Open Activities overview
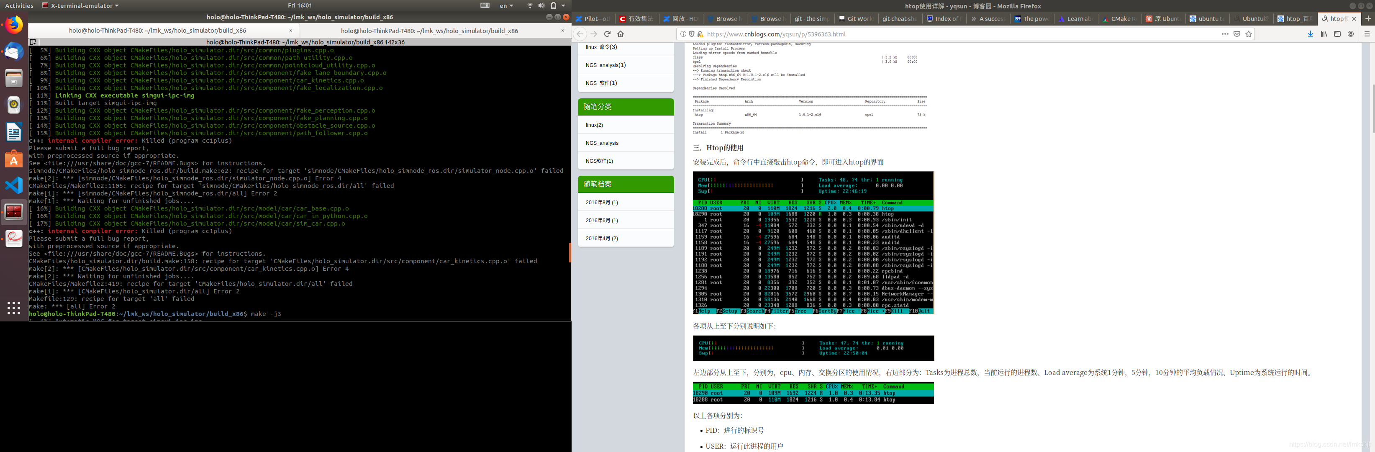 pyautogui.click(x=19, y=5)
